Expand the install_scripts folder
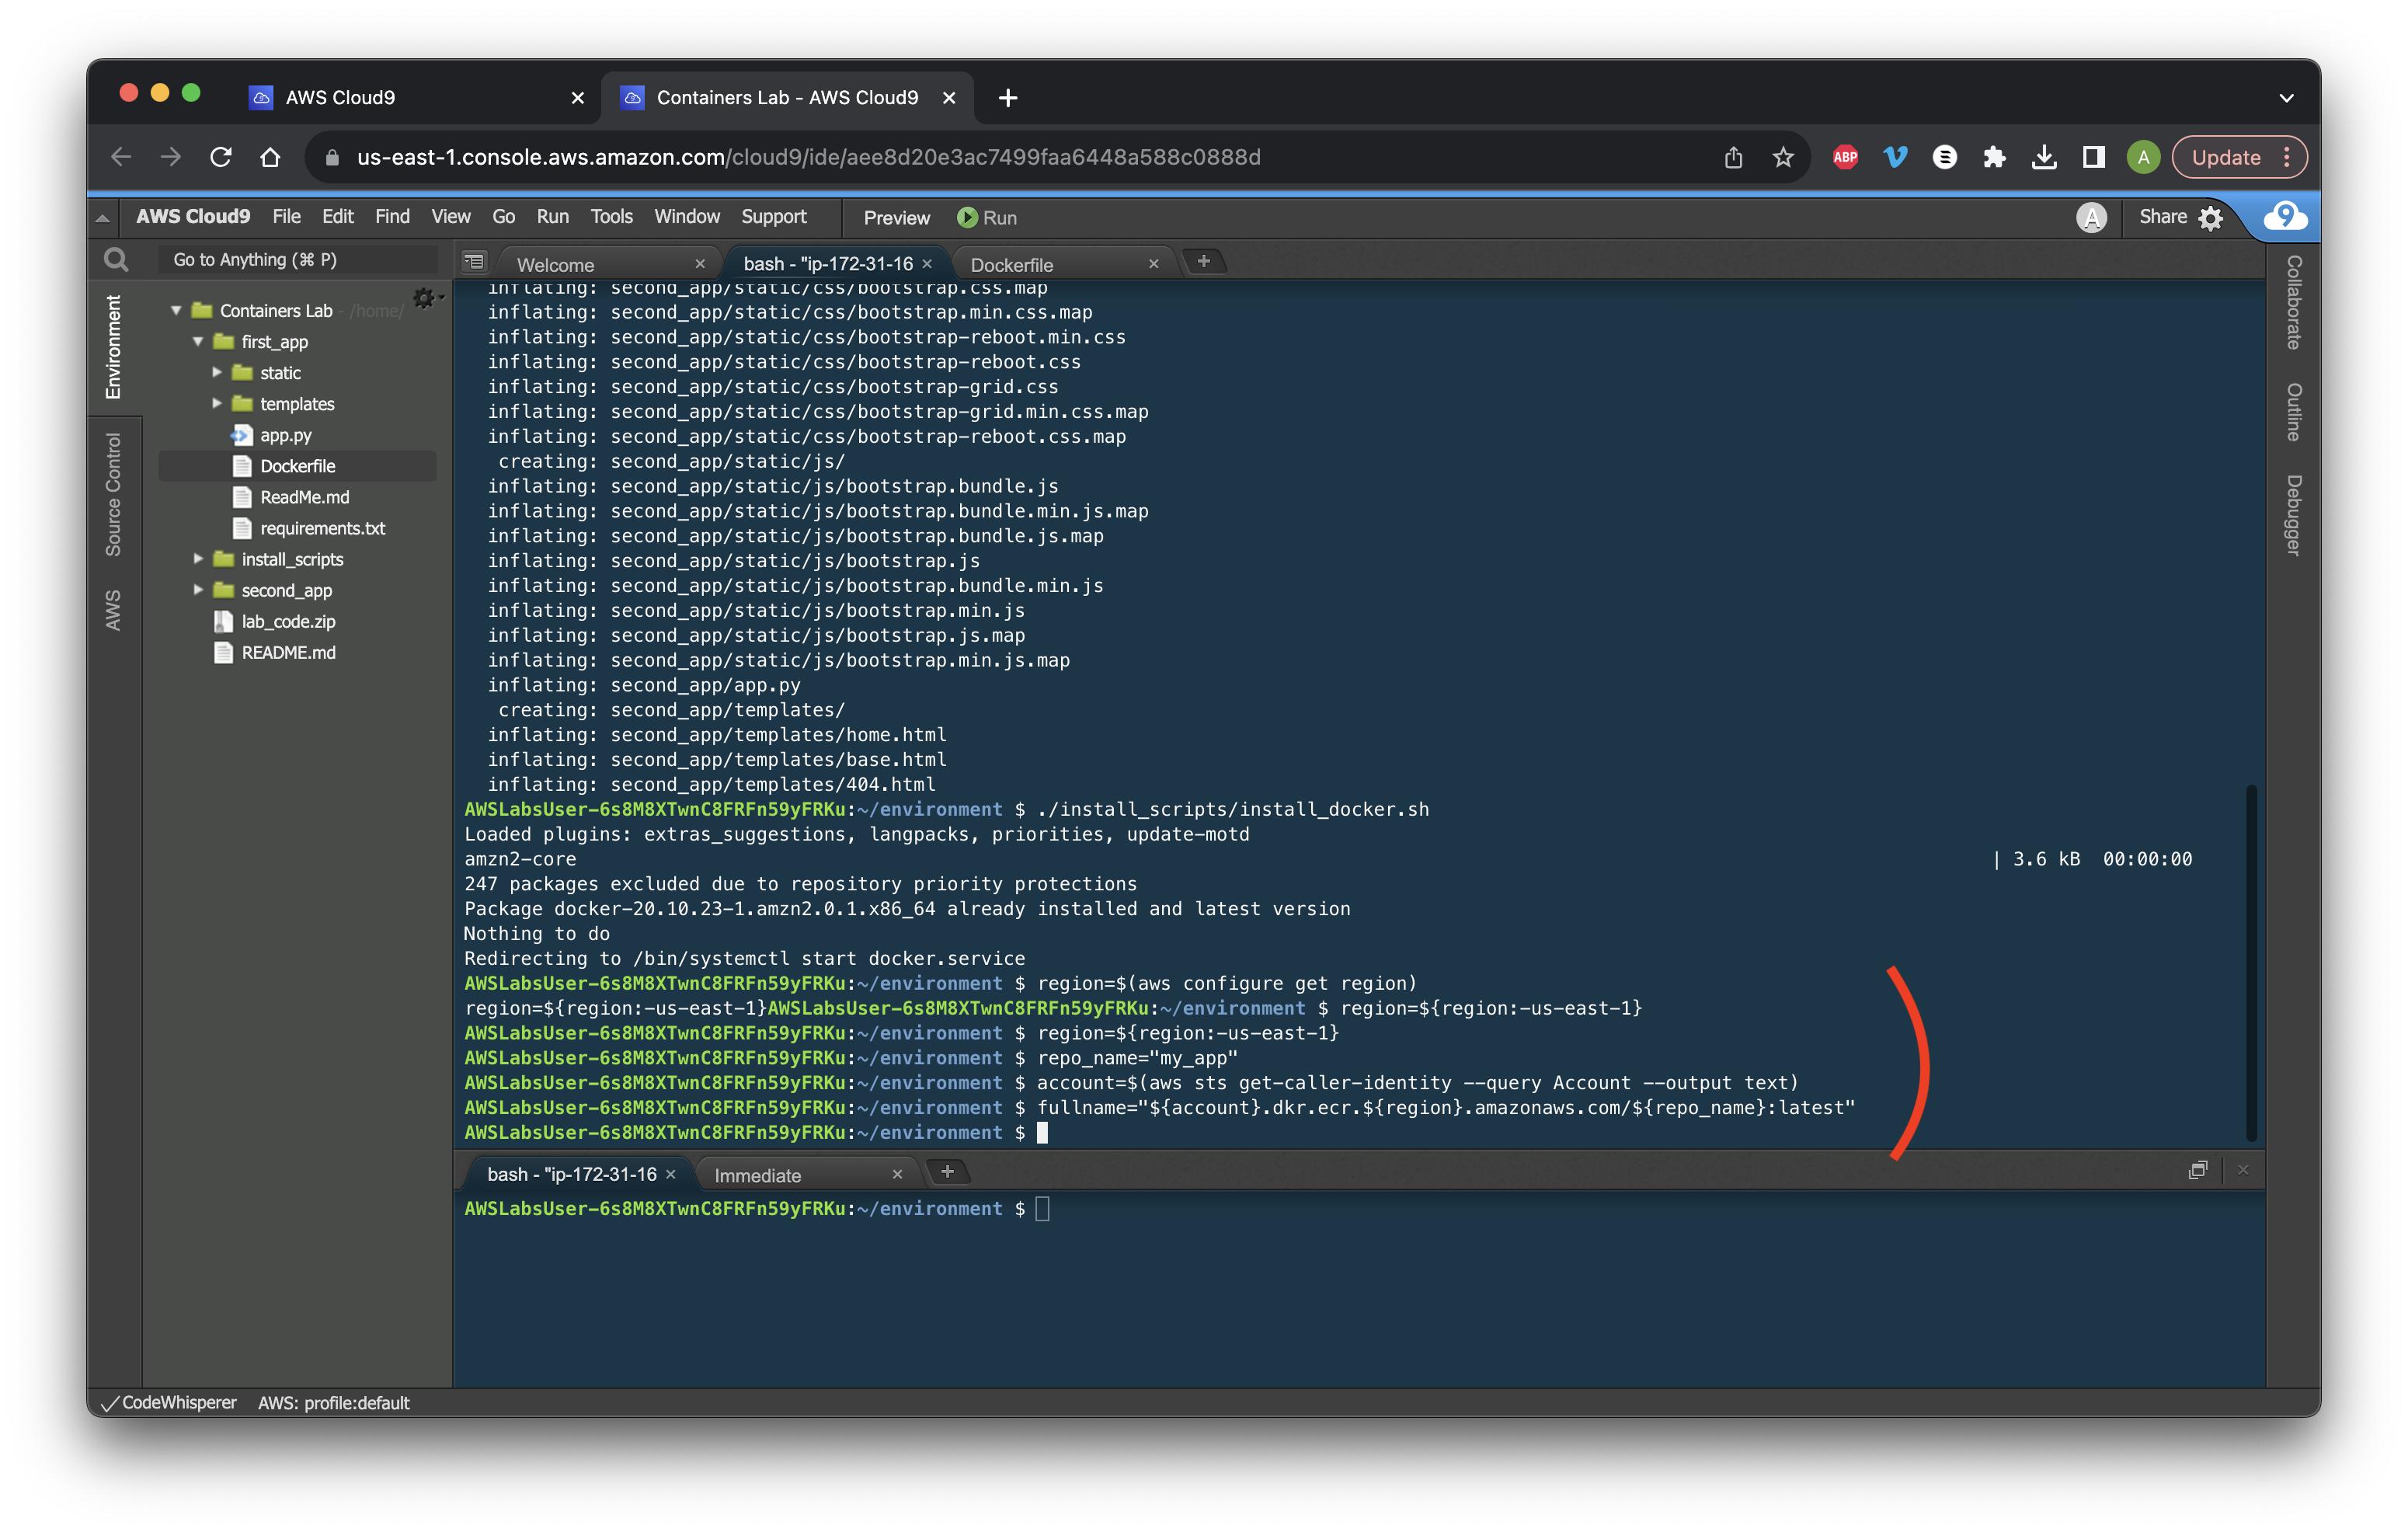 tap(198, 559)
